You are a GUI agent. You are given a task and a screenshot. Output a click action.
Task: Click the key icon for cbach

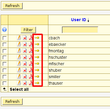(37, 38)
